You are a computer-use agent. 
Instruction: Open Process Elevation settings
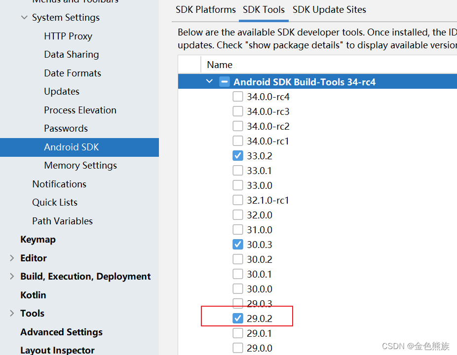point(80,110)
